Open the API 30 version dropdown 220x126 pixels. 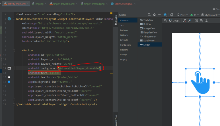pos(194,15)
